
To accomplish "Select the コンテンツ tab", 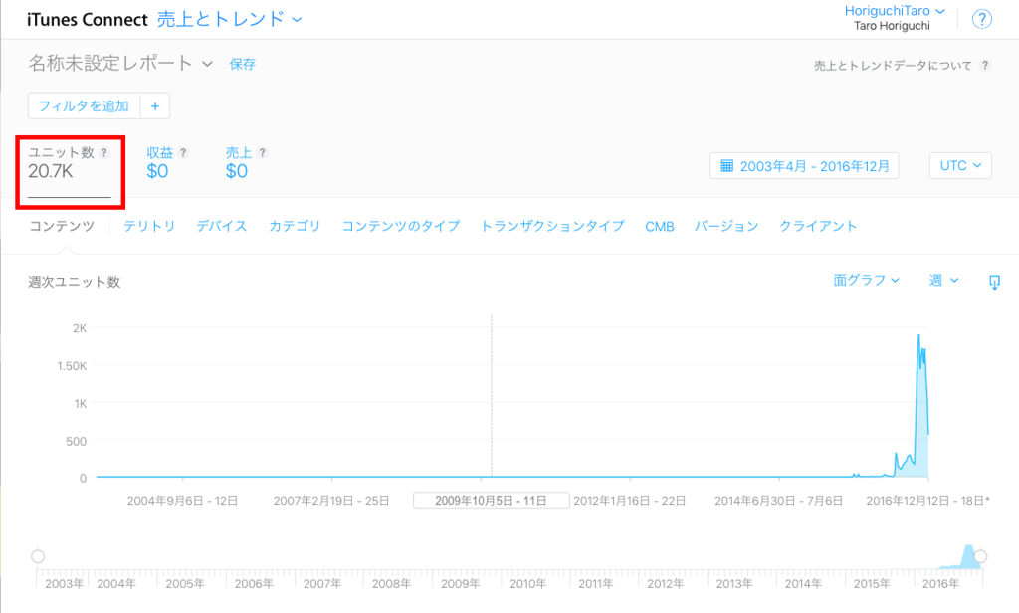I will (62, 226).
